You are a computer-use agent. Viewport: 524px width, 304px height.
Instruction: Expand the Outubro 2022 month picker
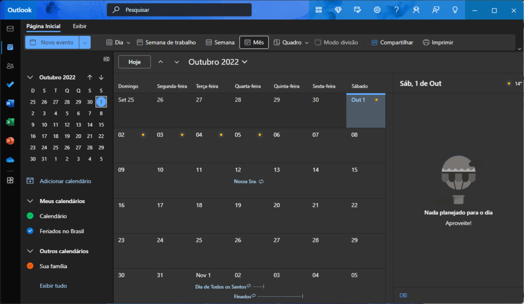(218, 62)
